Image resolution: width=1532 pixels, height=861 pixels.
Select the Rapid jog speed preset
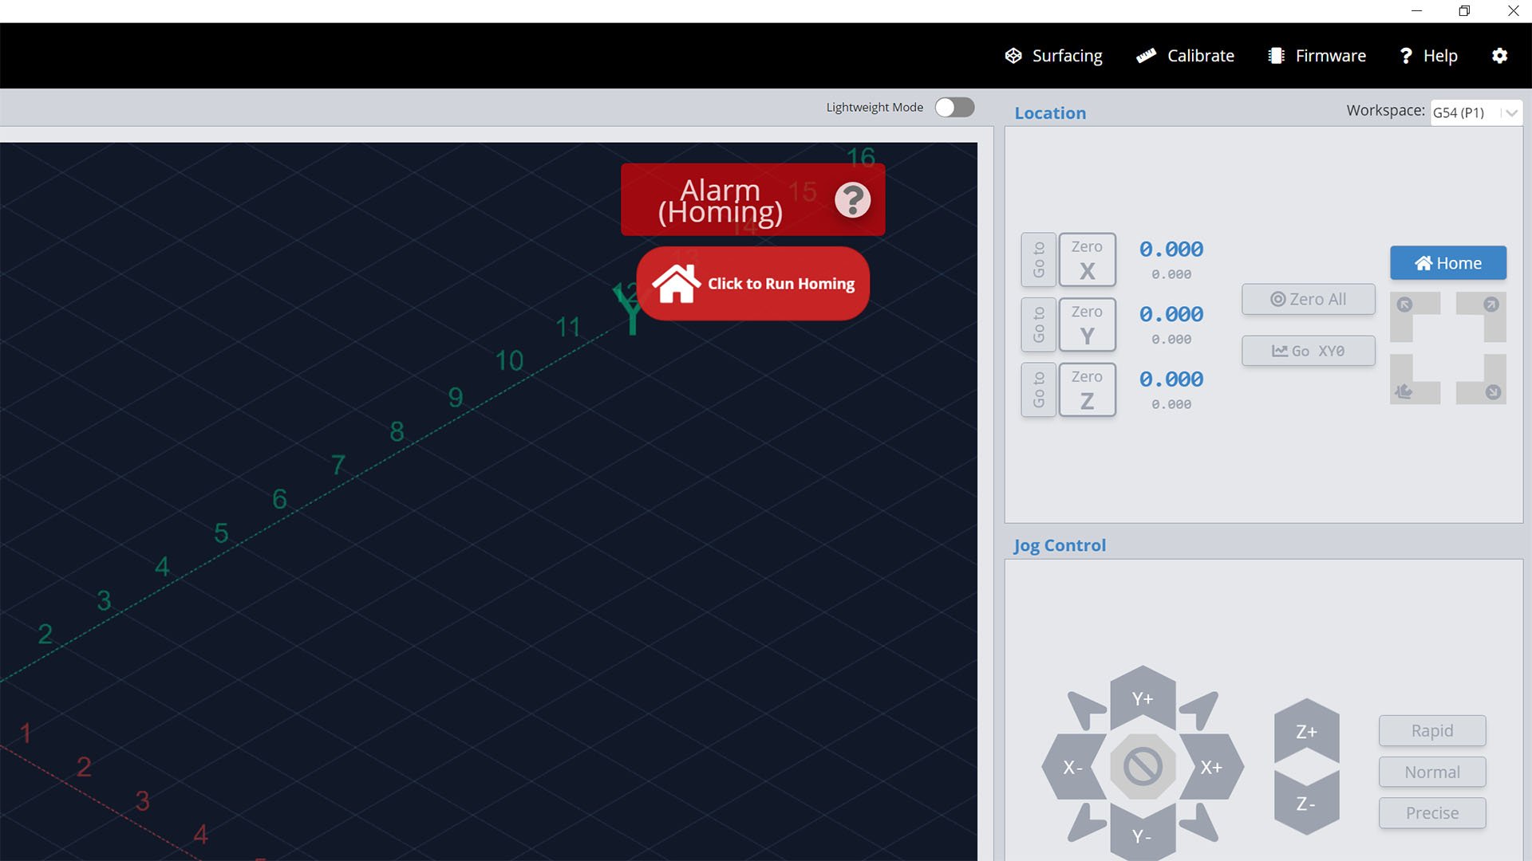coord(1431,730)
